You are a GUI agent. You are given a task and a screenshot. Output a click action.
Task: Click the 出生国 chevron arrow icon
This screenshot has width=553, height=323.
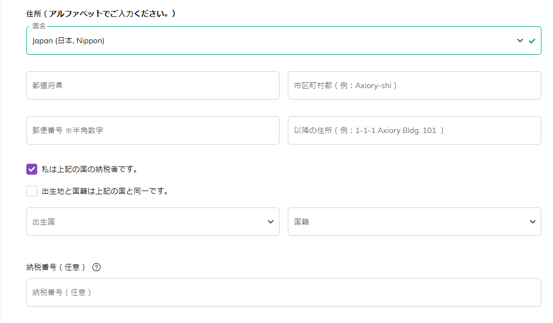(270, 222)
